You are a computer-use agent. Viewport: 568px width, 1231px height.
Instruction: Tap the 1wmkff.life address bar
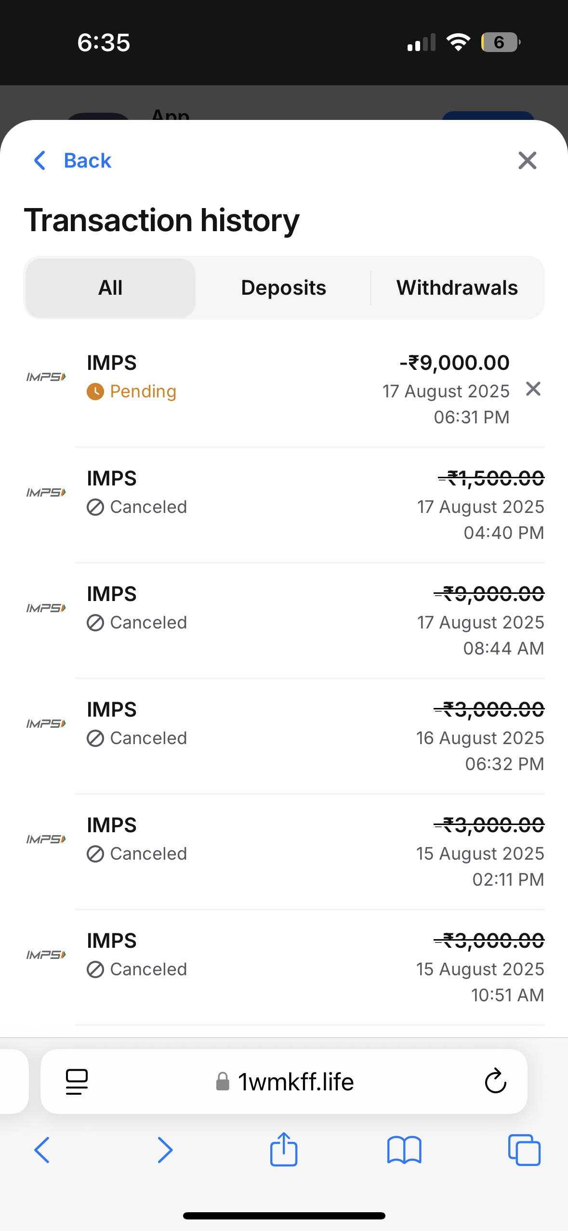point(296,1082)
